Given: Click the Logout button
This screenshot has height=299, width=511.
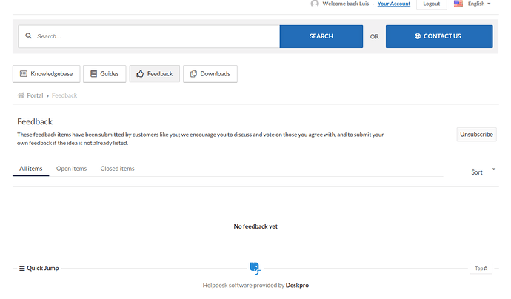Looking at the screenshot, I should (x=432, y=4).
